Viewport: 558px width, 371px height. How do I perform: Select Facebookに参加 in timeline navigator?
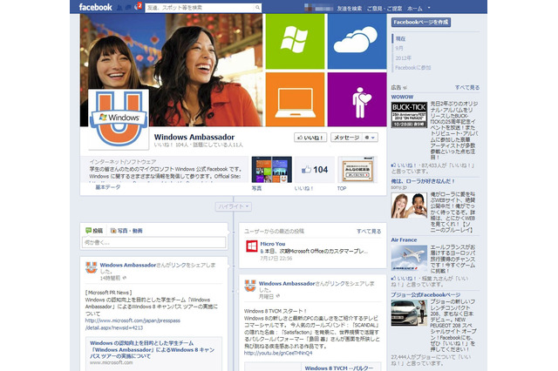pos(412,68)
